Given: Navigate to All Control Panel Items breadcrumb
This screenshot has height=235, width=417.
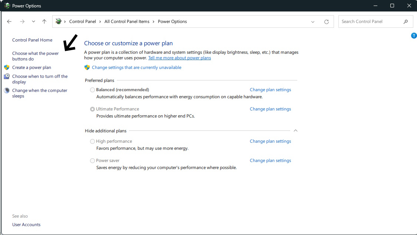Looking at the screenshot, I should 127,21.
